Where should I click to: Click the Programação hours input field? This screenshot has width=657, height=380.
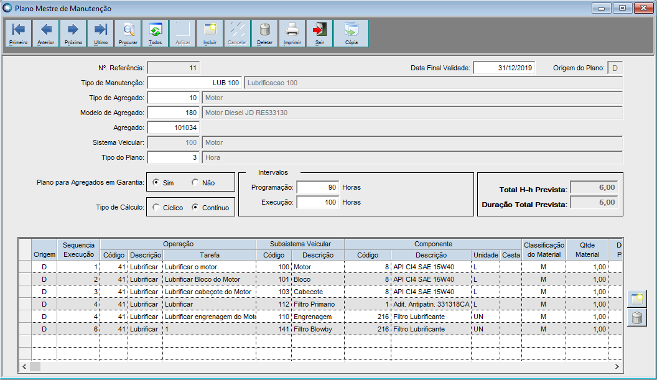pos(318,187)
